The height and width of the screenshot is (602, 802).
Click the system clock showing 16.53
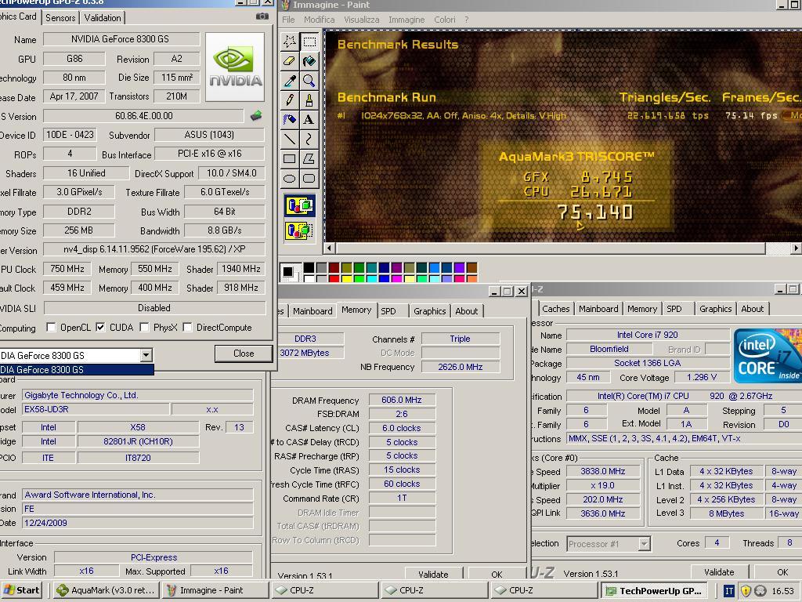pyautogui.click(x=782, y=591)
